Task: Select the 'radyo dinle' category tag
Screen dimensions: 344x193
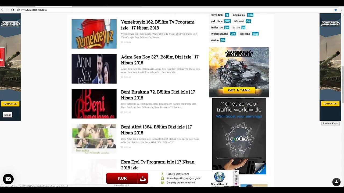Action: (217, 15)
